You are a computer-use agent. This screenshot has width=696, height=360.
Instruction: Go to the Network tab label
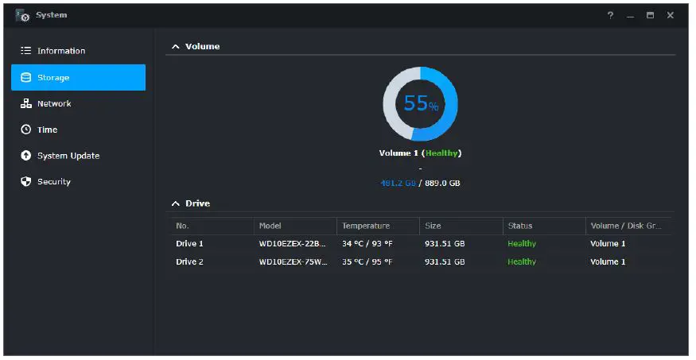(54, 104)
